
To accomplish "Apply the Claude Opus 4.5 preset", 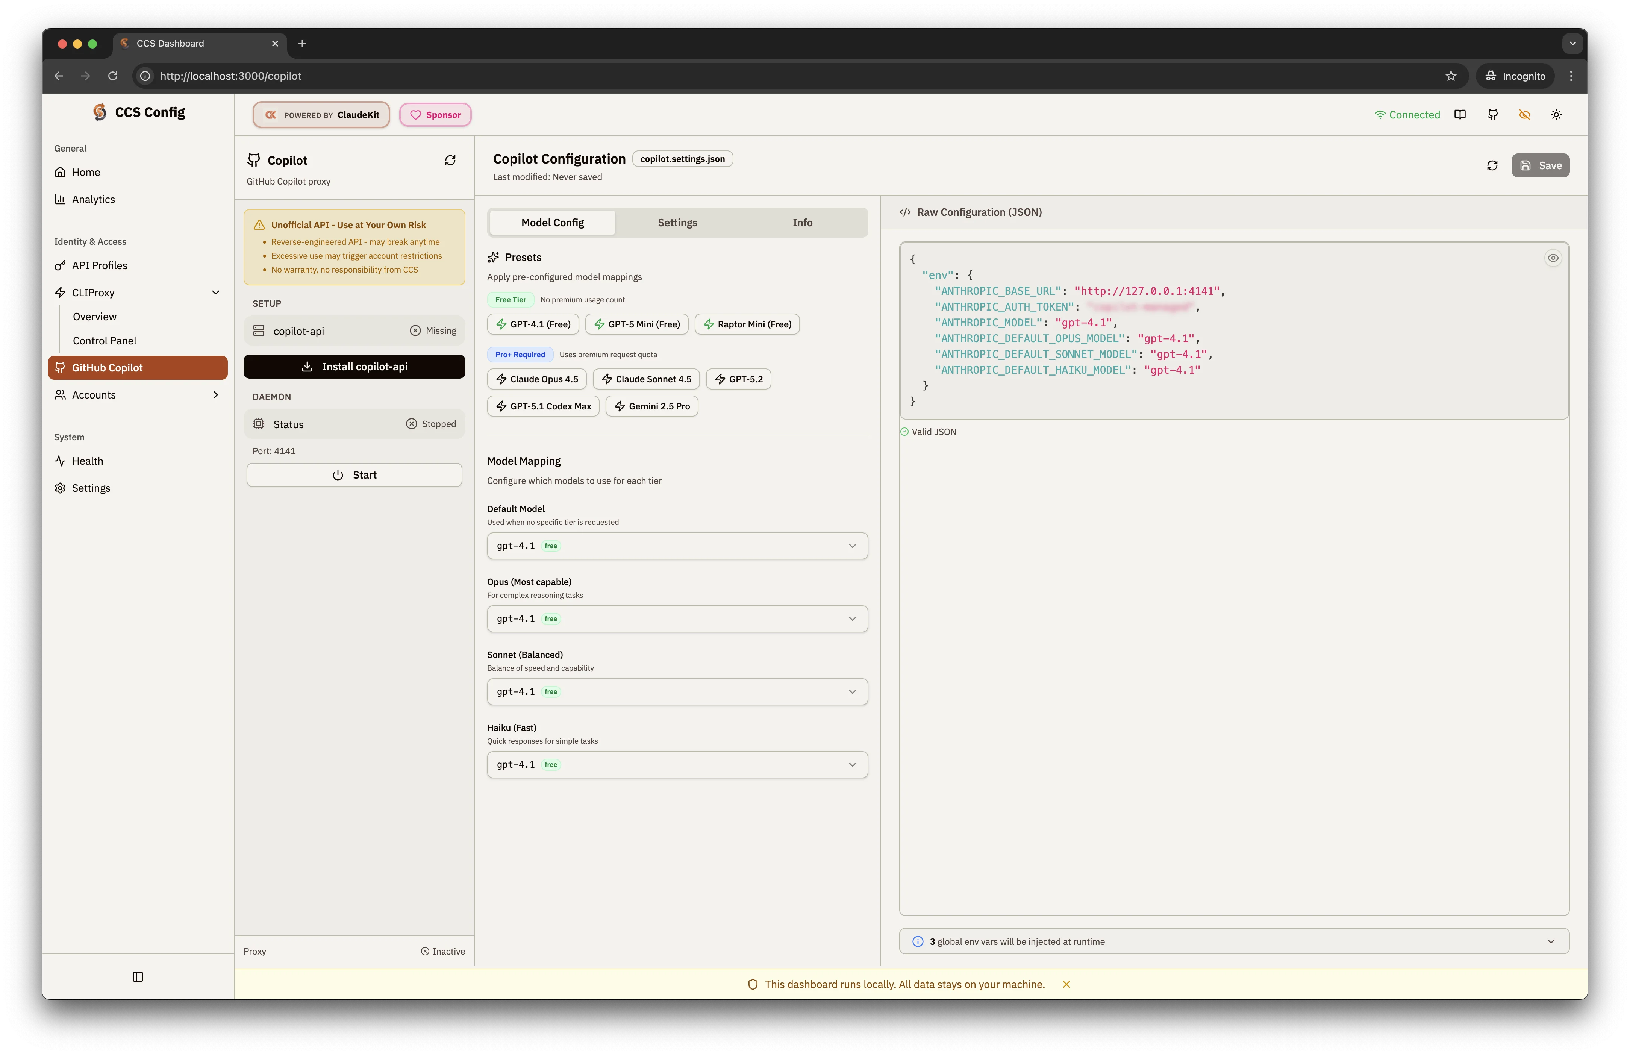I will 536,379.
